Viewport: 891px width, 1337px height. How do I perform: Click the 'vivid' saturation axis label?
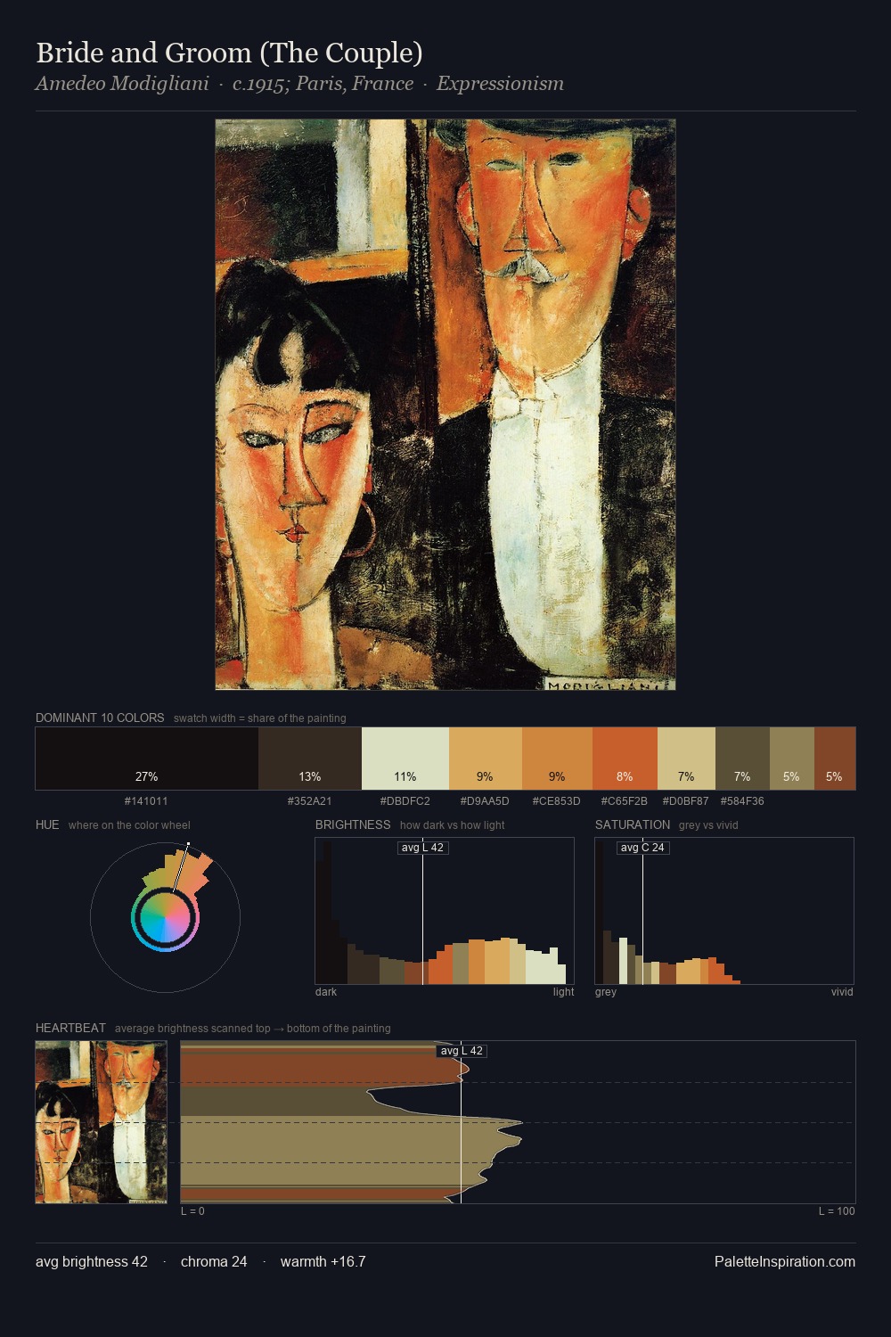842,992
